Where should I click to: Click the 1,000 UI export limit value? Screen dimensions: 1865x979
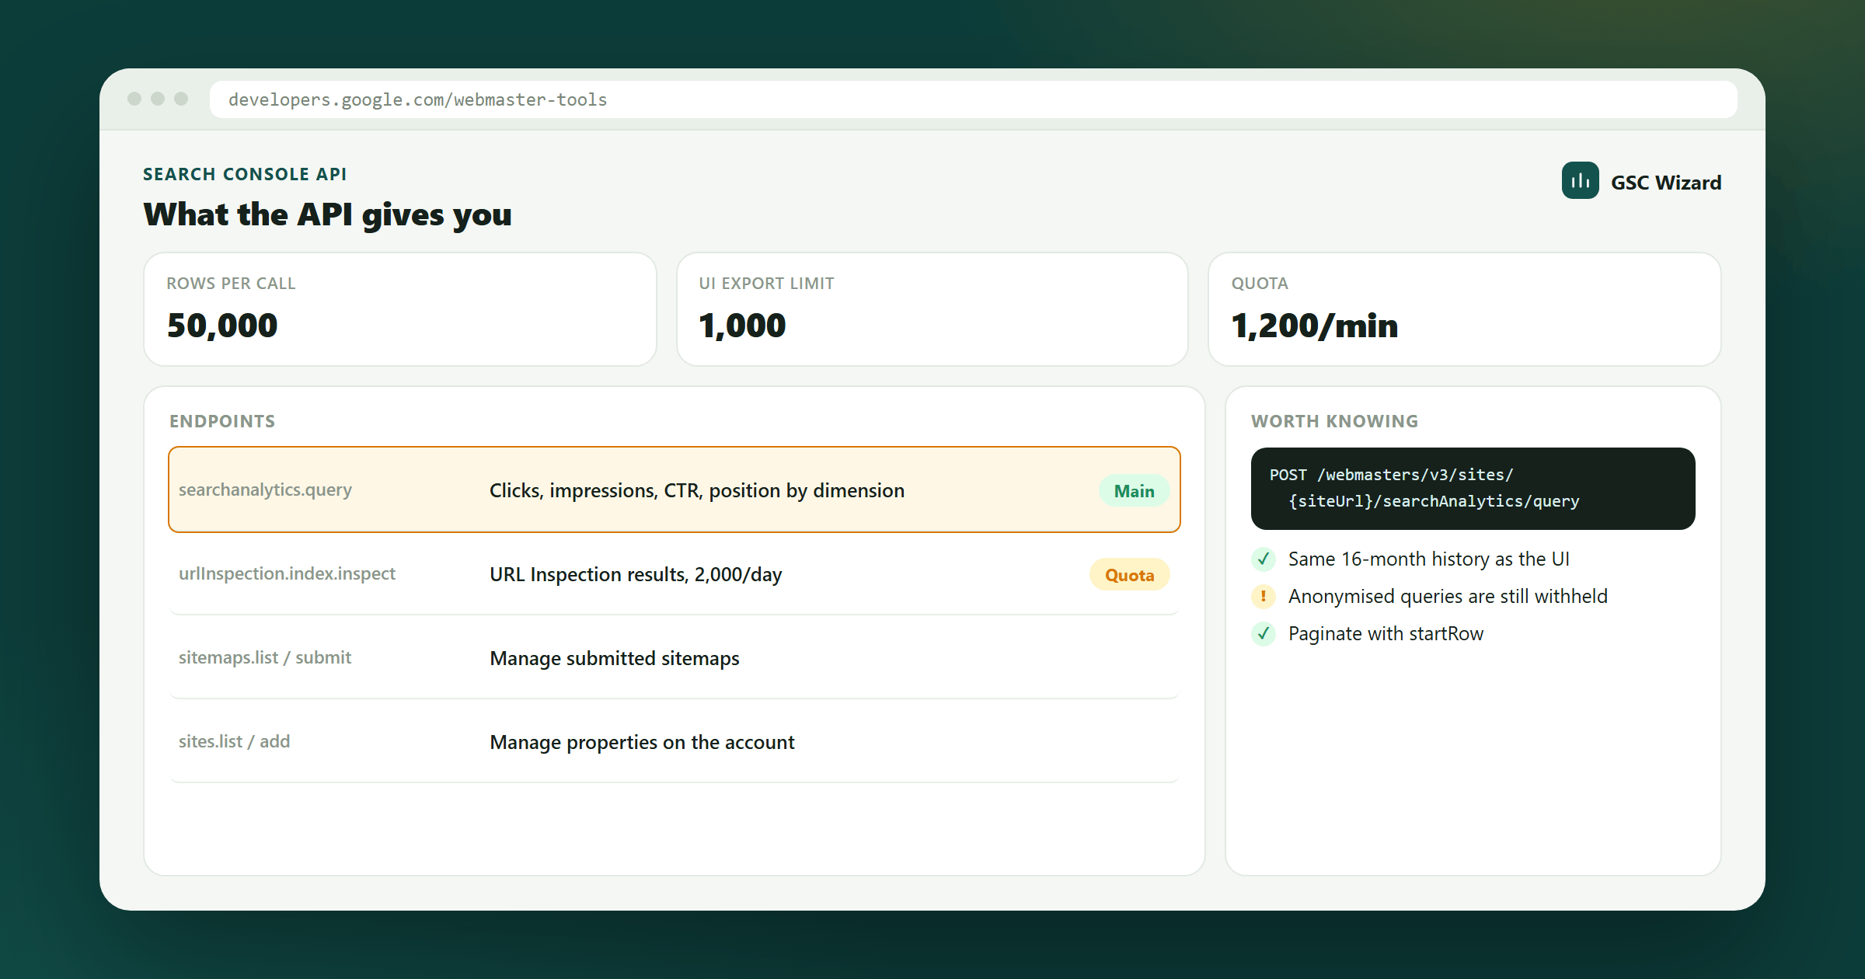[x=742, y=325]
